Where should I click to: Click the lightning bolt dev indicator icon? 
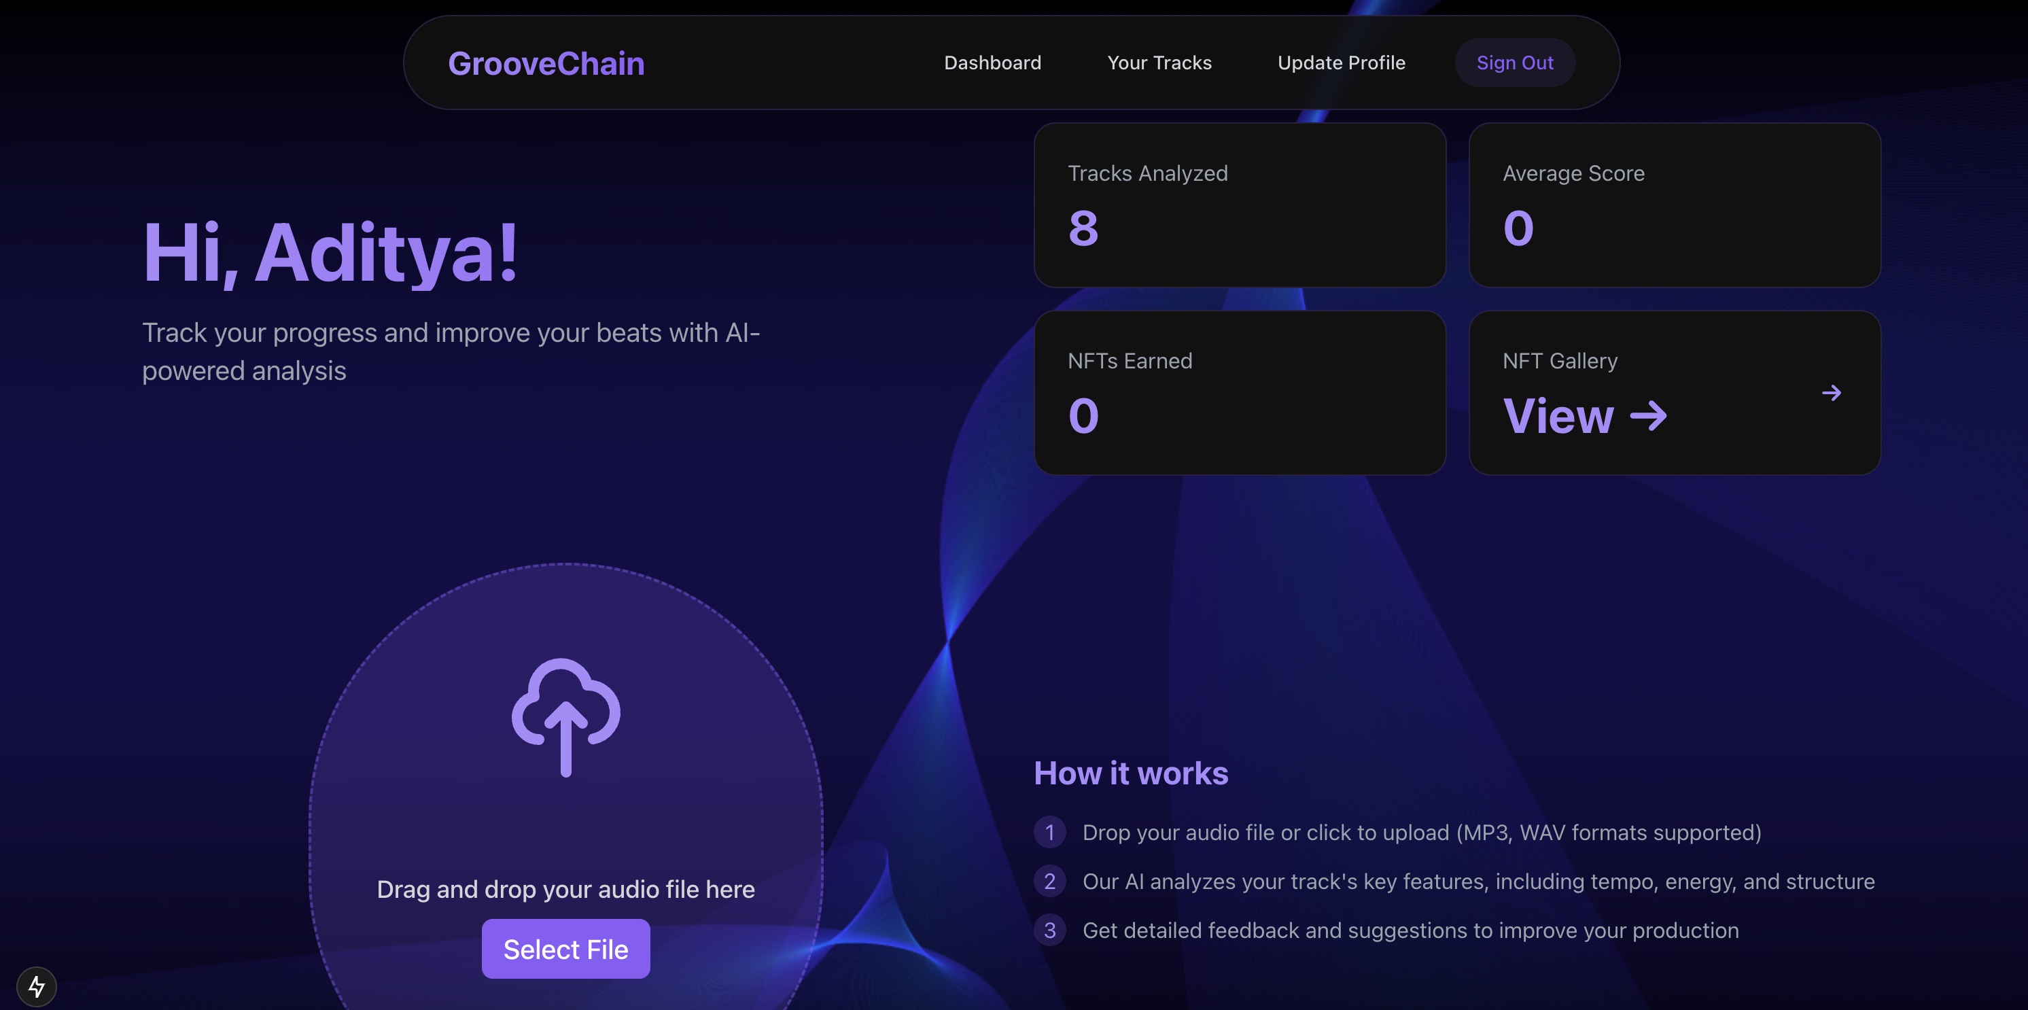36,986
